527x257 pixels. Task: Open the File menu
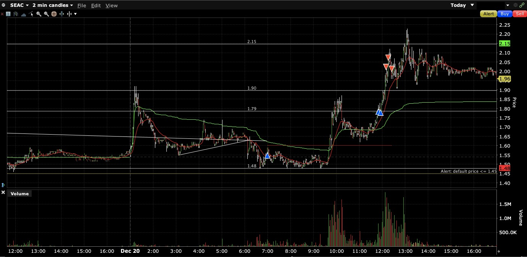(x=82, y=5)
